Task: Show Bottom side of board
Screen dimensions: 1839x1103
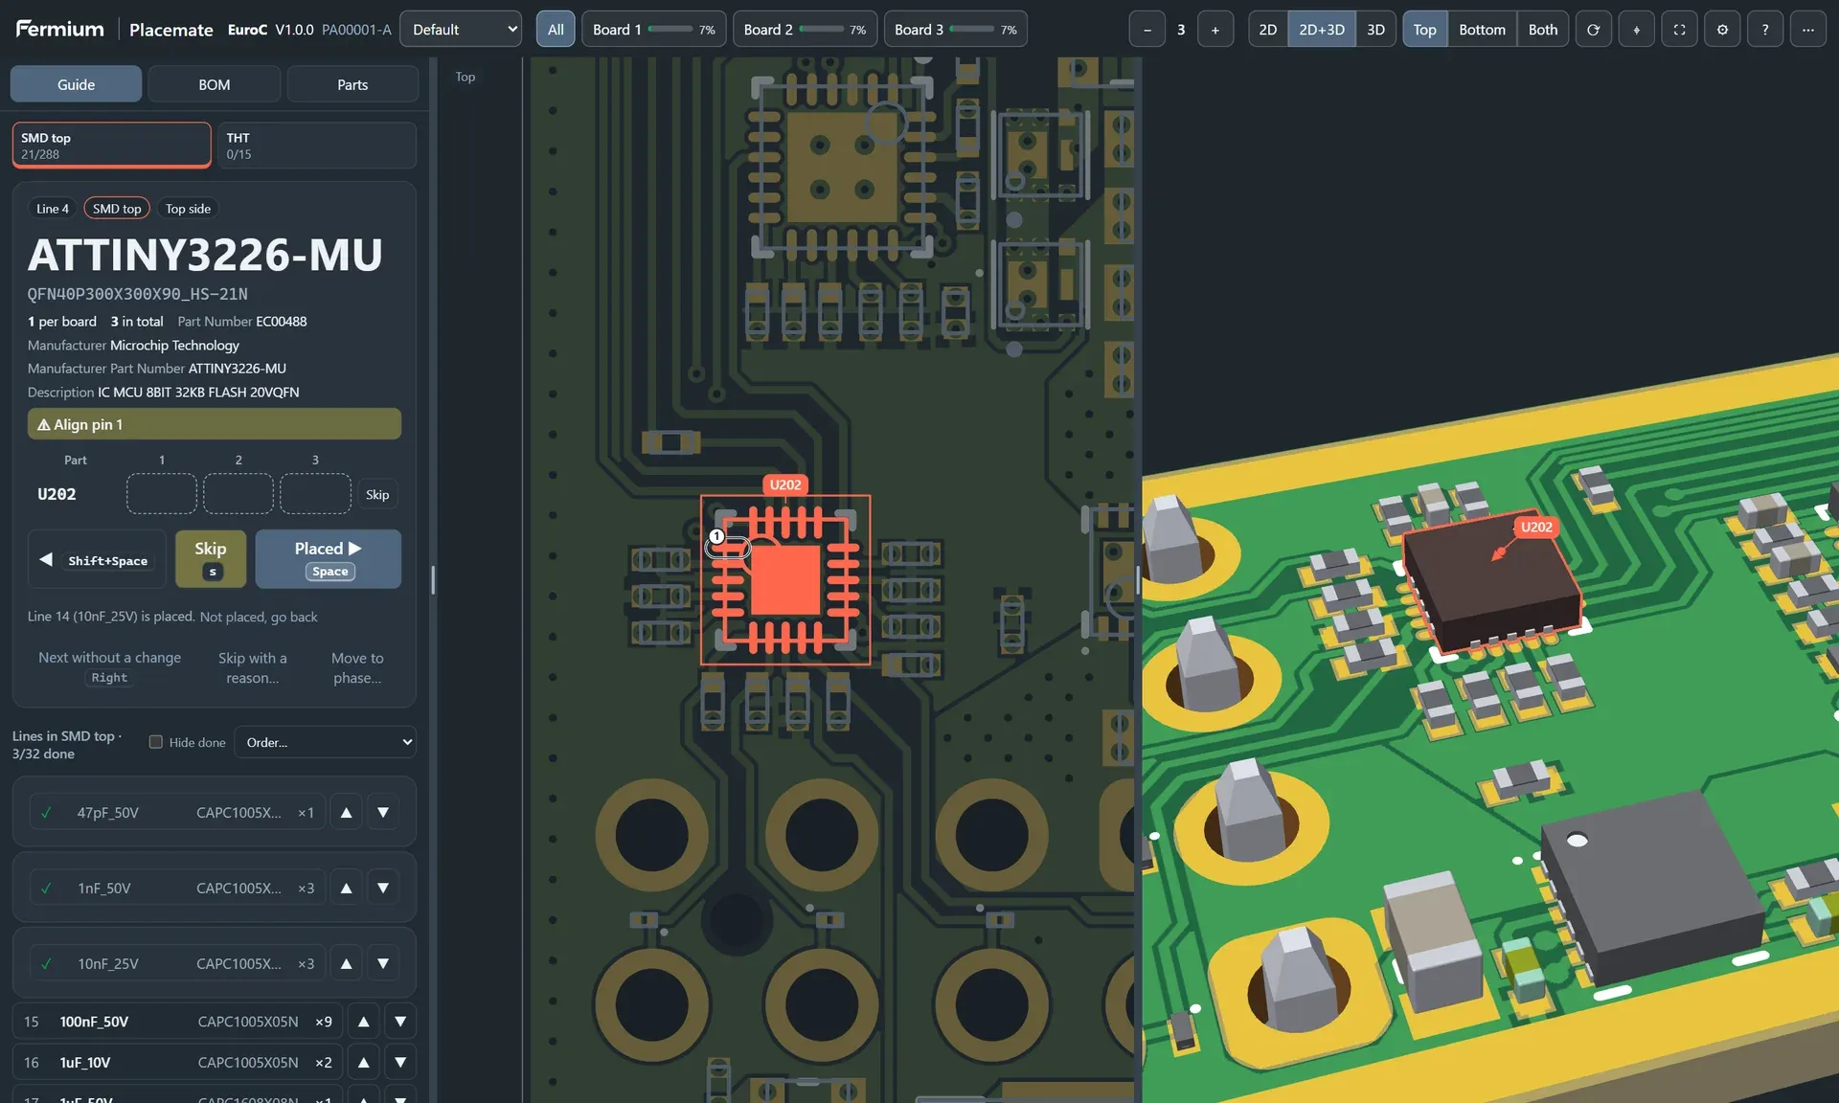Action: pos(1482,30)
